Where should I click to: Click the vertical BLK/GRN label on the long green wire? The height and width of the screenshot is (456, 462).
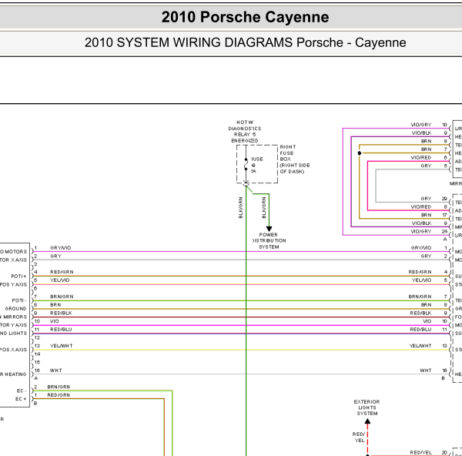(241, 208)
